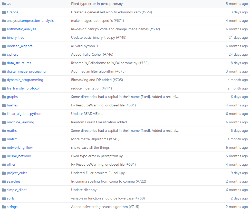Click the folder icon beside sorts
250x210 pixels.
pyautogui.click(x=4, y=198)
